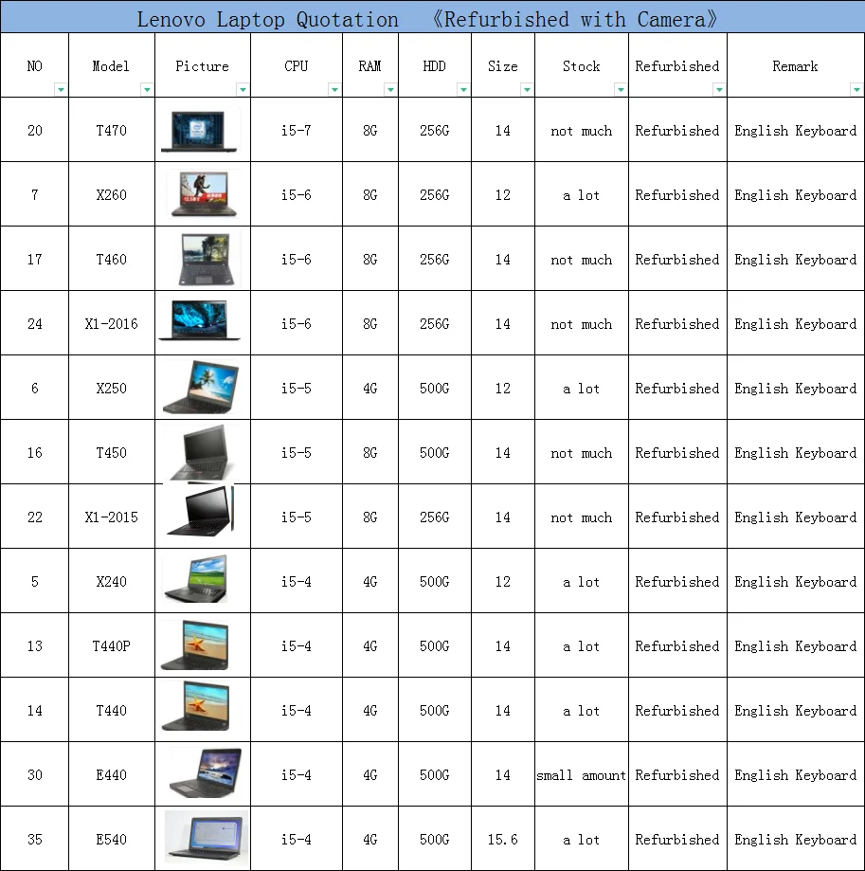Open the NO column filter dropdown
This screenshot has width=865, height=871.
(60, 89)
